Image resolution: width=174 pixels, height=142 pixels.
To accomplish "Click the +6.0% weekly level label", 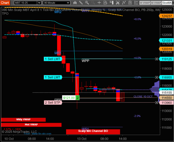I will tap(137, 39).
